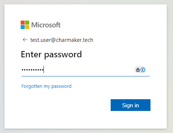Click the red square of the Microsoft logo

(23, 22)
